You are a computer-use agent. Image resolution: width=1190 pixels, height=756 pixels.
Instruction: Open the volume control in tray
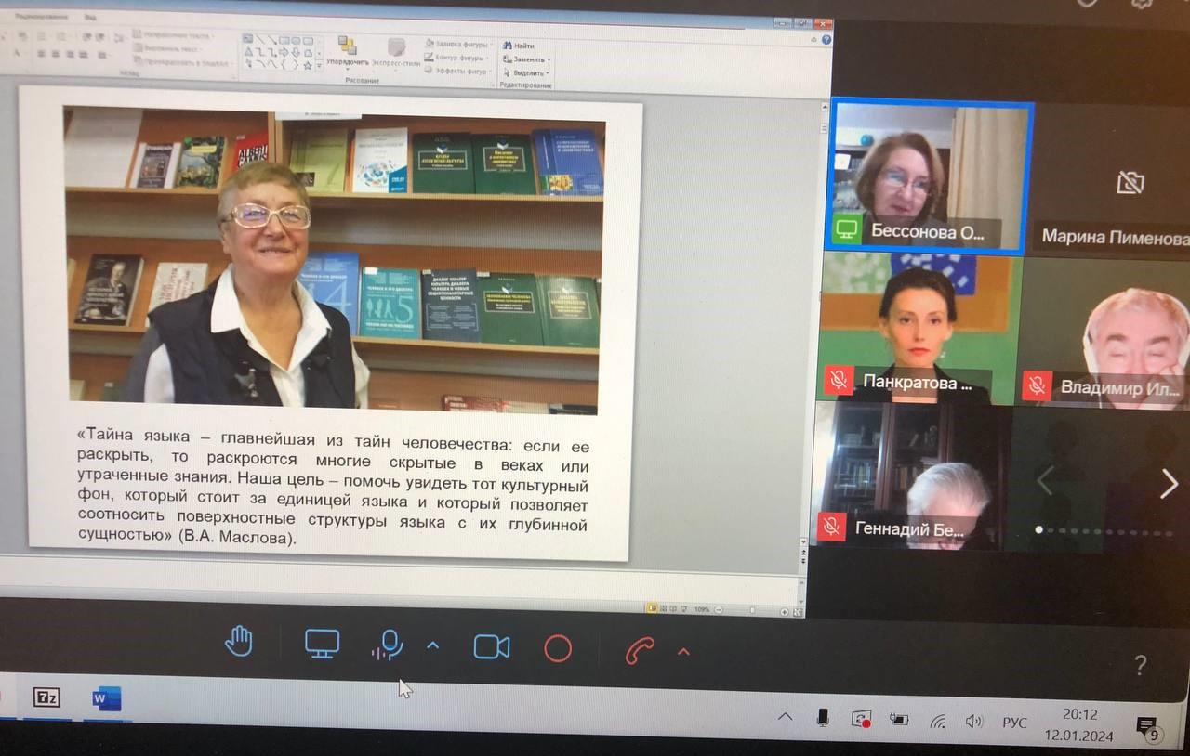[x=974, y=722]
